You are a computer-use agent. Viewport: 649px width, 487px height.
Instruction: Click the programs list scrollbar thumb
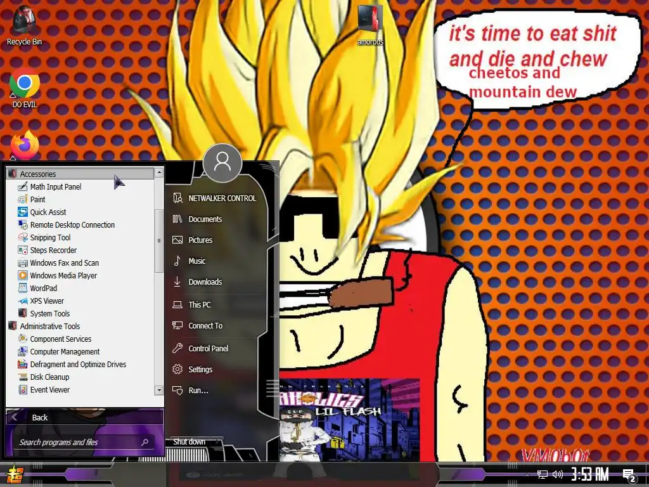159,240
